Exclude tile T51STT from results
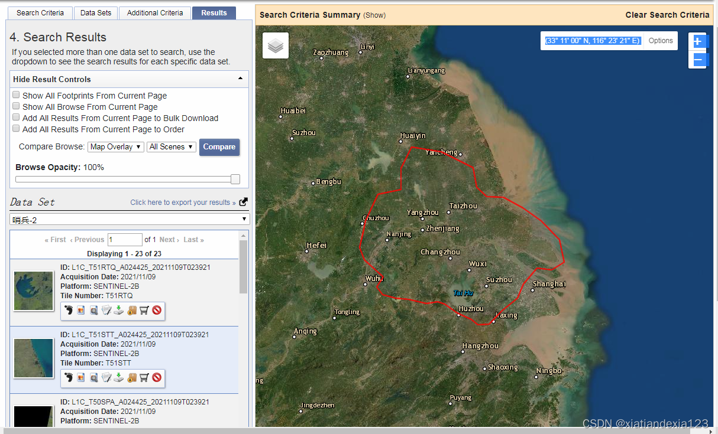Image resolution: width=718 pixels, height=434 pixels. pos(157,377)
